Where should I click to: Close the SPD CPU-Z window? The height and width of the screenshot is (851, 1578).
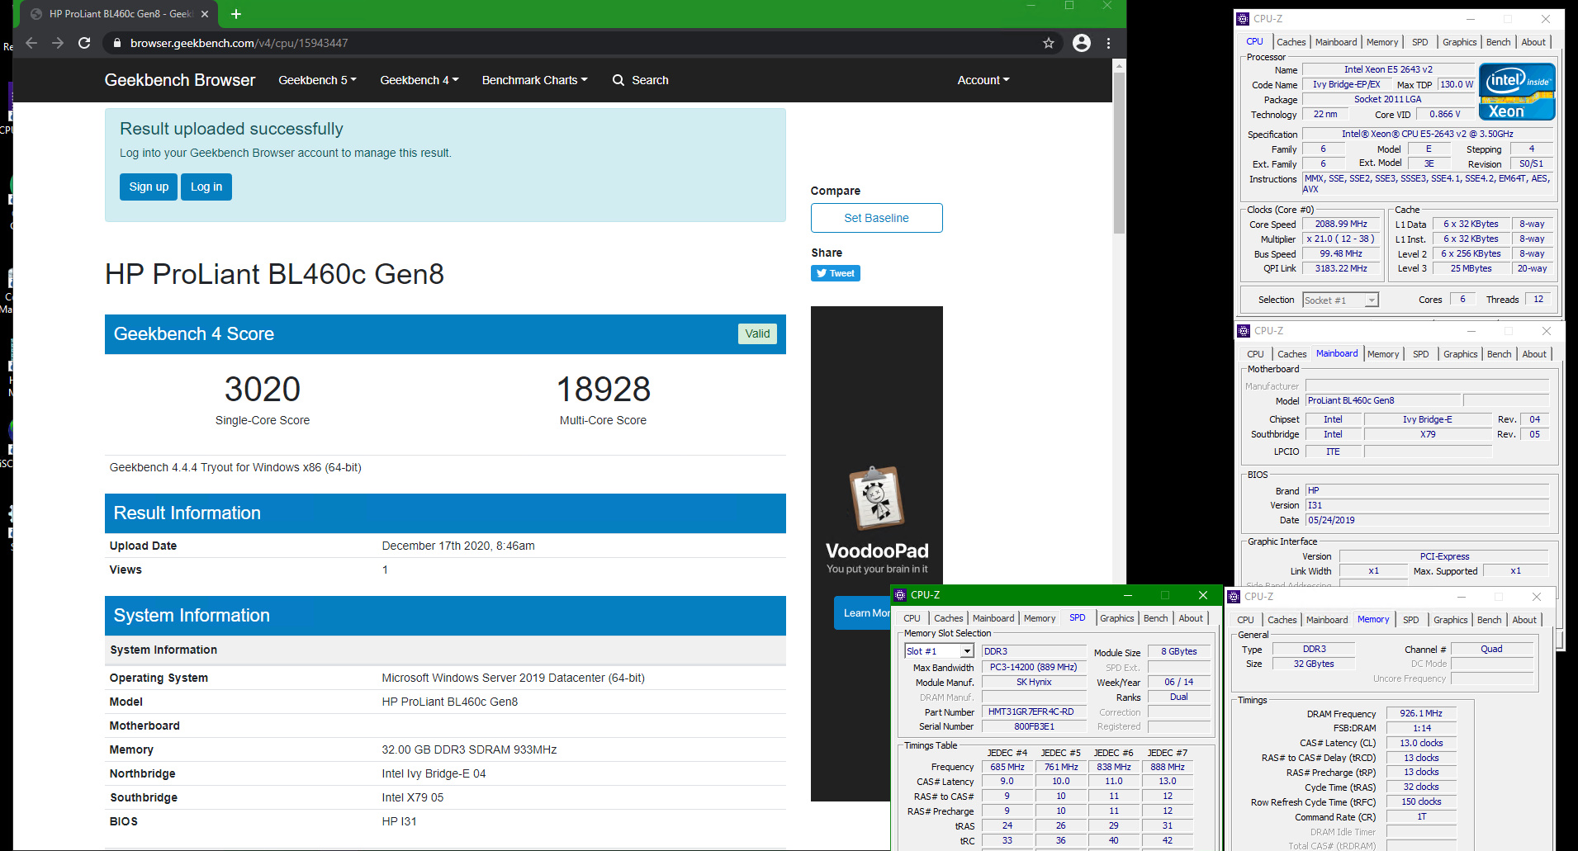(1203, 595)
